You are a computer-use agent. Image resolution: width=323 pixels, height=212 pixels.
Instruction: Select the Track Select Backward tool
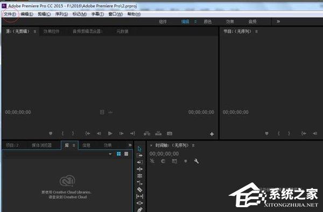click(139, 162)
